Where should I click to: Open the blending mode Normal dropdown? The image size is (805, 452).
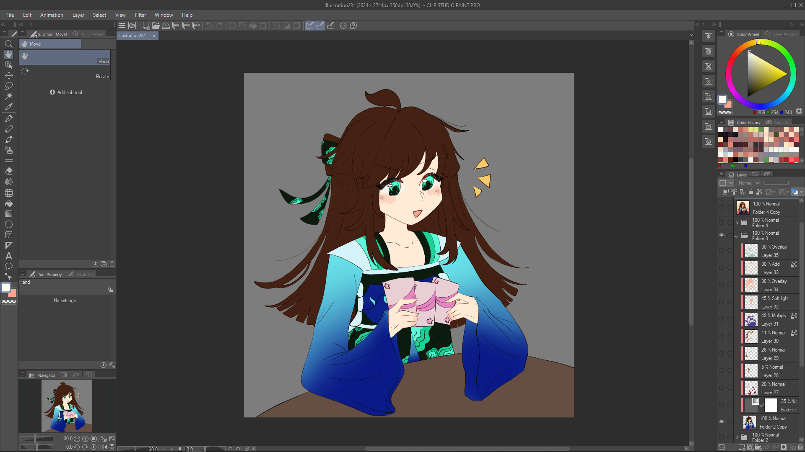pos(748,183)
